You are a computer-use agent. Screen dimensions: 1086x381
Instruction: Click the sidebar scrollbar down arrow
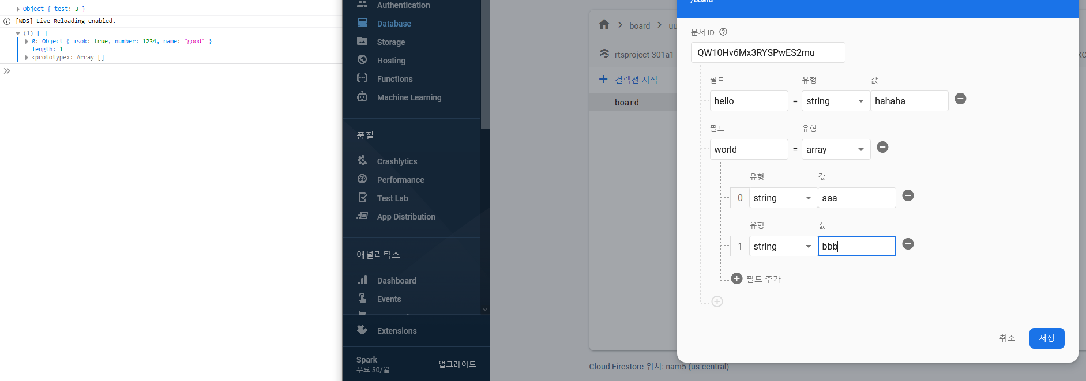tap(485, 310)
